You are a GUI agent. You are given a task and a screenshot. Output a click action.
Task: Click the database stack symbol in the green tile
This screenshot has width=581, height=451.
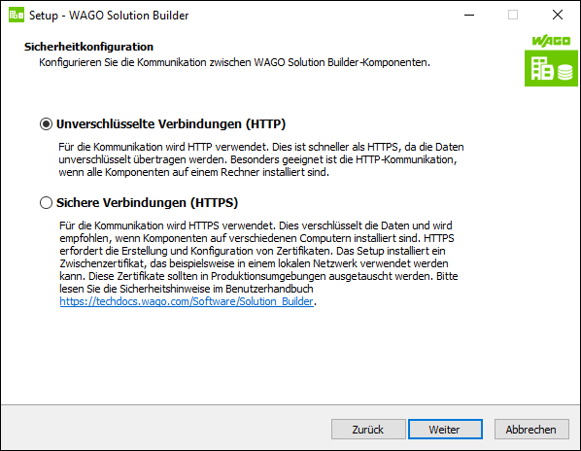[x=565, y=72]
